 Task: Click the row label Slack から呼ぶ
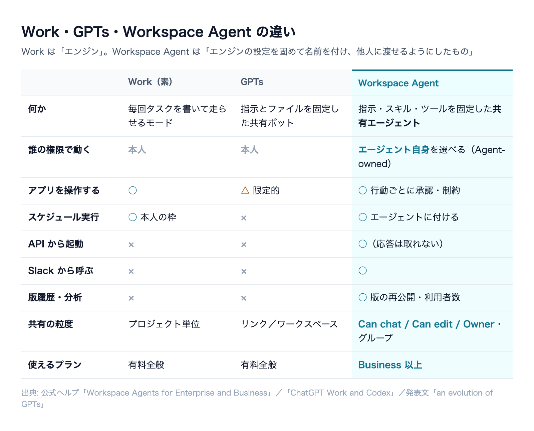click(x=61, y=271)
